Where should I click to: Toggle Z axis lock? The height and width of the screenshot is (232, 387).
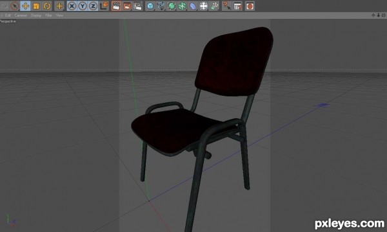pos(93,6)
